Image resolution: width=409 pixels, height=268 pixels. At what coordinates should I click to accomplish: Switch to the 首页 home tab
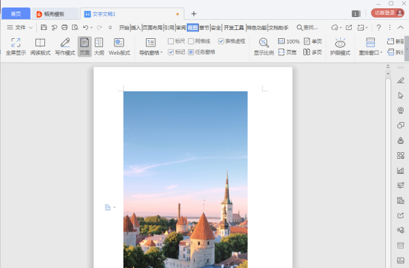point(16,14)
